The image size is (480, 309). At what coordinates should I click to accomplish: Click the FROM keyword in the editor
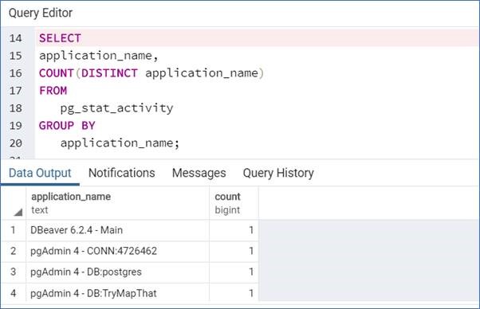[53, 91]
